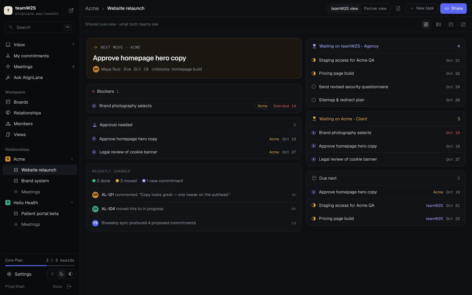Switch to the board columns layout icon
Image resolution: width=472 pixels, height=295 pixels.
click(x=451, y=25)
